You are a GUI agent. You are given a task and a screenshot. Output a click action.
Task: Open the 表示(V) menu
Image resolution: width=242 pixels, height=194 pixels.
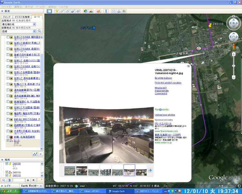tap(29, 7)
